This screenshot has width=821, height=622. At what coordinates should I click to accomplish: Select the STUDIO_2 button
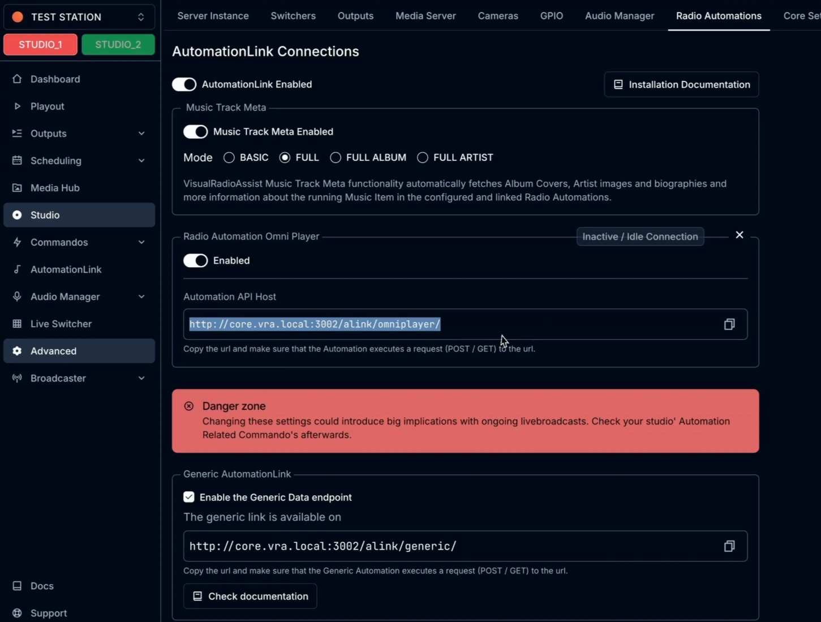tap(118, 45)
